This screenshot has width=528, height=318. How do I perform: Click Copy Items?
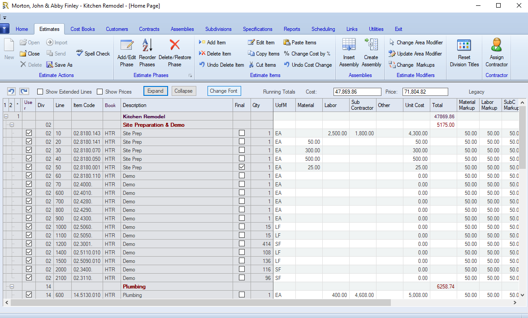[x=263, y=53]
